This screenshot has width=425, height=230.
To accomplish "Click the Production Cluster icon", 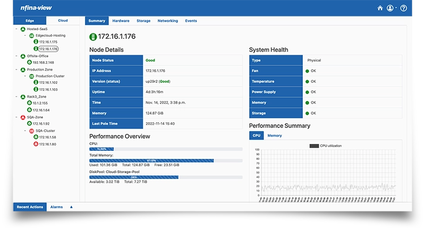I will click(31, 76).
